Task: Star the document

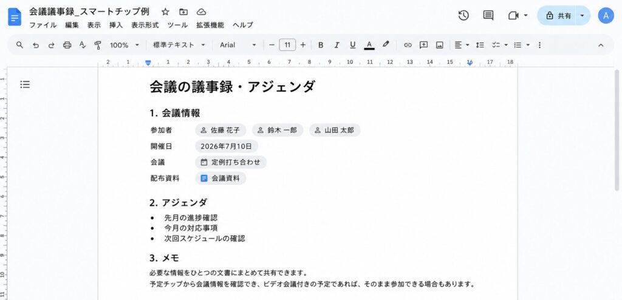Action: 165,12
